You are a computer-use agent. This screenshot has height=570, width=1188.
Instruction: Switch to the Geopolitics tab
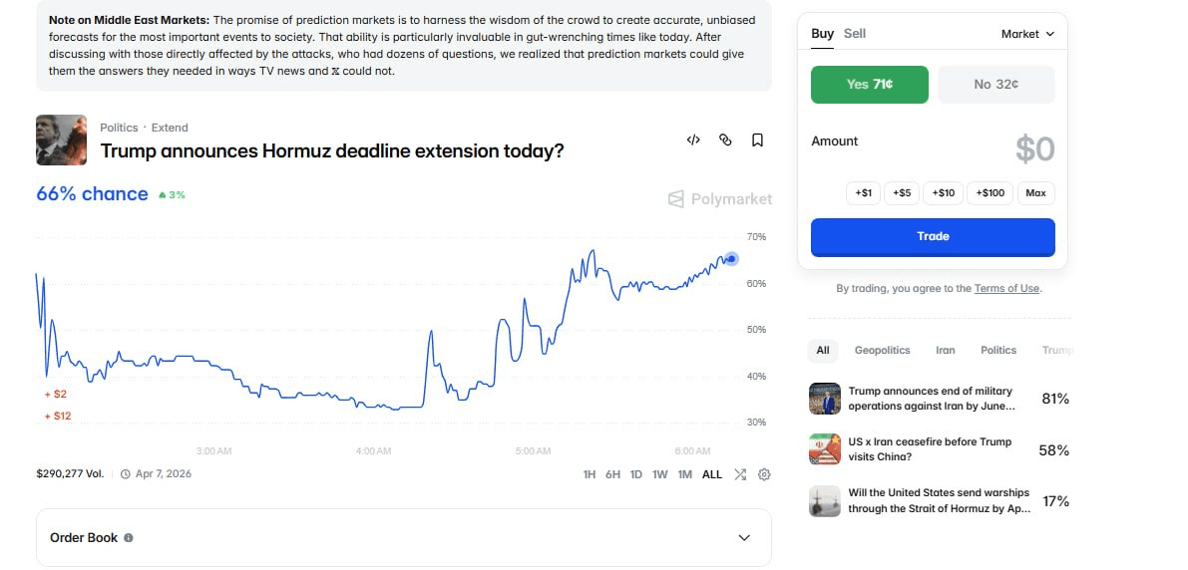(x=882, y=351)
